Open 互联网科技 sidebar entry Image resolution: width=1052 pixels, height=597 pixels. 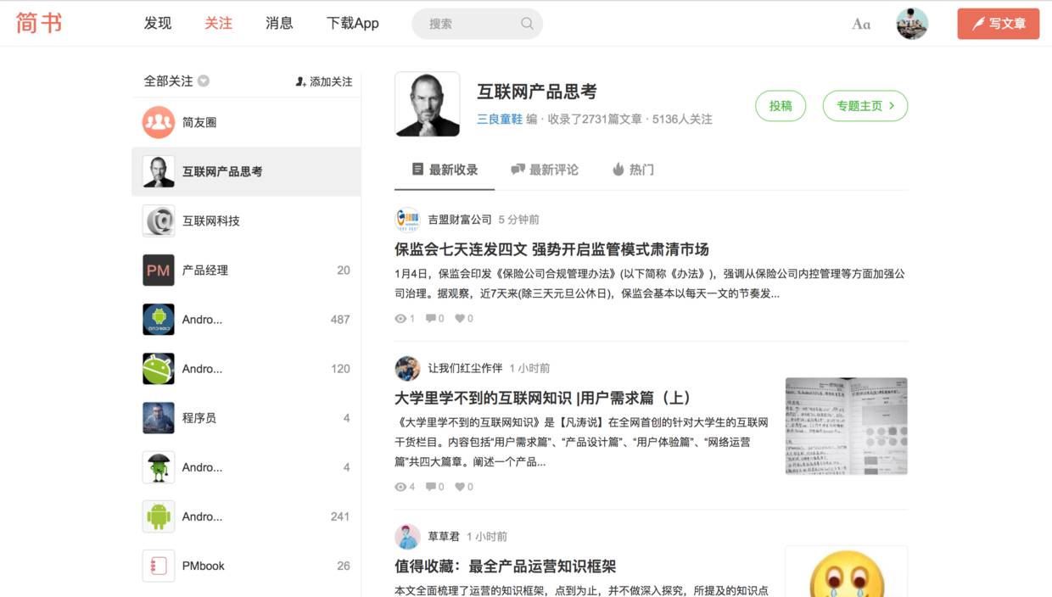tap(246, 220)
